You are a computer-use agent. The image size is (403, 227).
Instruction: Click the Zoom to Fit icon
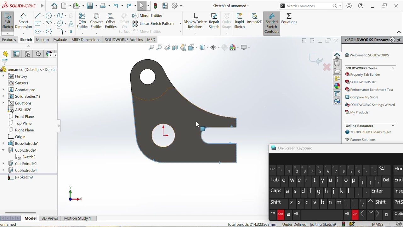(x=151, y=48)
